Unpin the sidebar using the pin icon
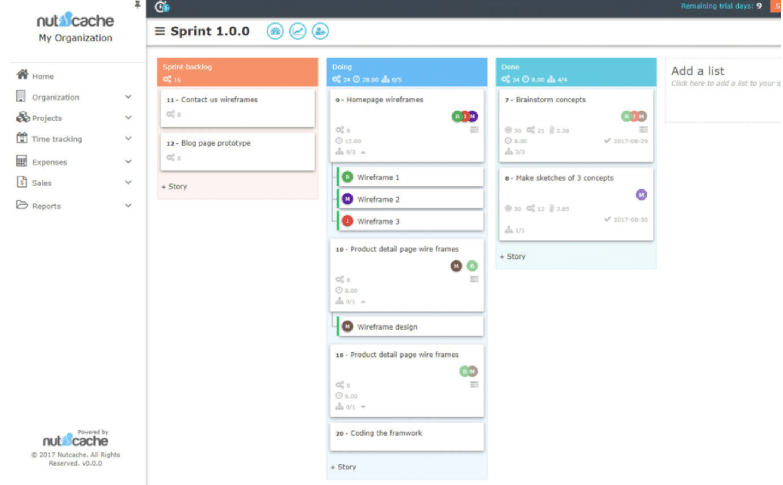The width and height of the screenshot is (783, 485). click(x=137, y=4)
